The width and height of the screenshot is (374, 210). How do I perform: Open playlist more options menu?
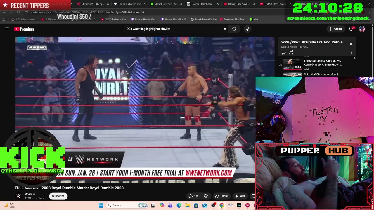(x=351, y=52)
